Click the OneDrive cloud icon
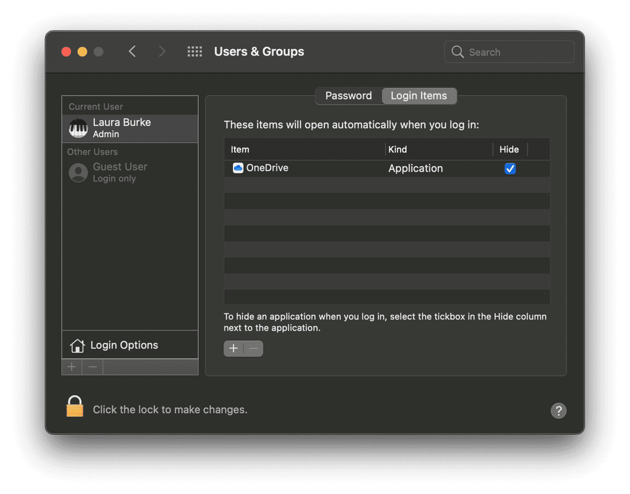The width and height of the screenshot is (630, 494). (x=237, y=167)
